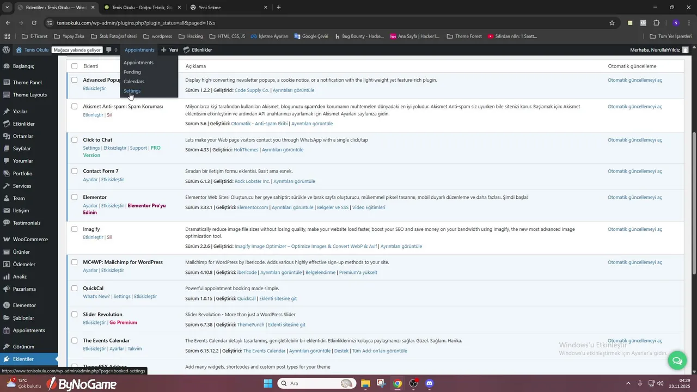Open the WordPress logo menu

(6, 50)
